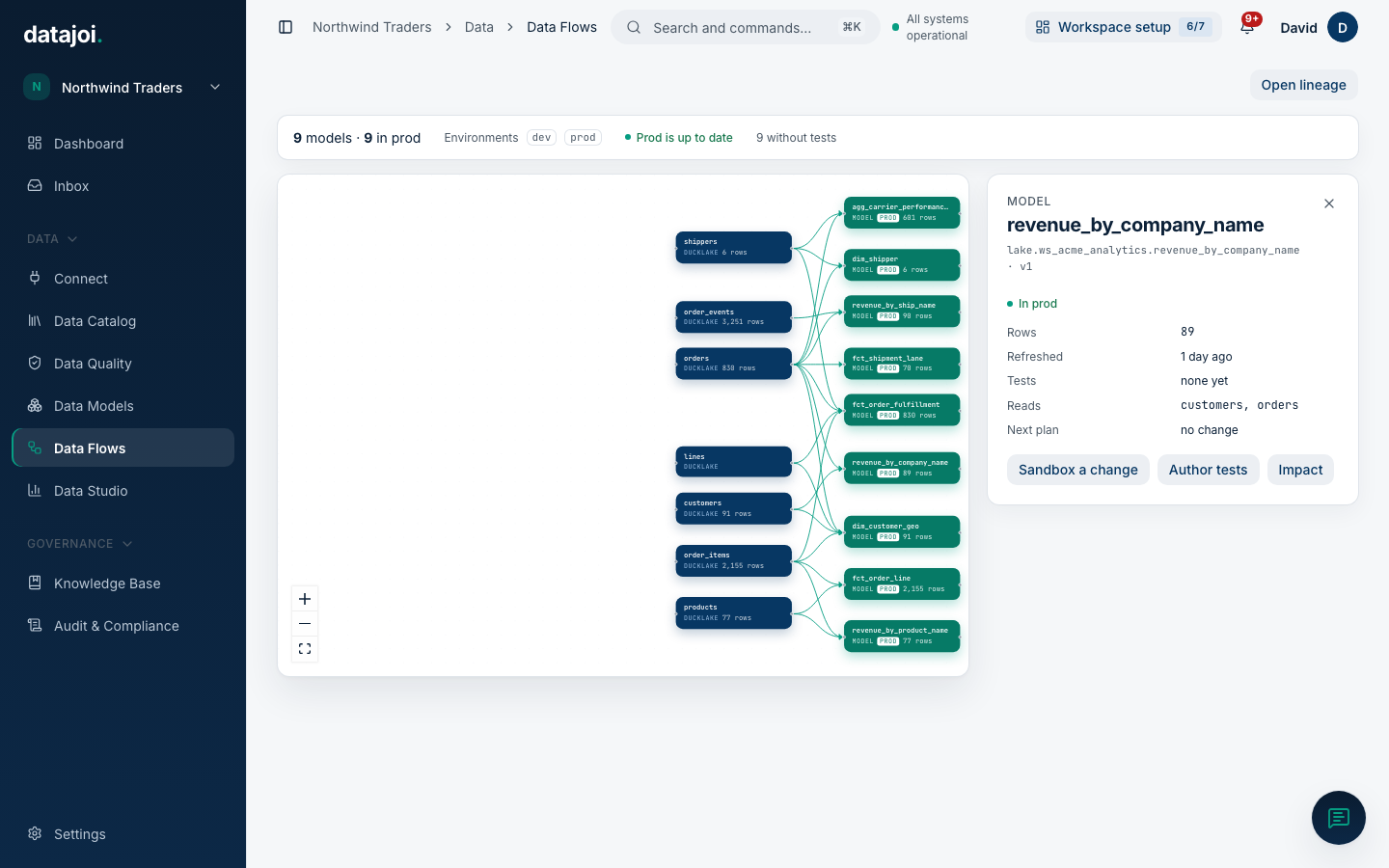Select the revenue_by_company_name model node
The height and width of the screenshot is (868, 1389).
[902, 468]
